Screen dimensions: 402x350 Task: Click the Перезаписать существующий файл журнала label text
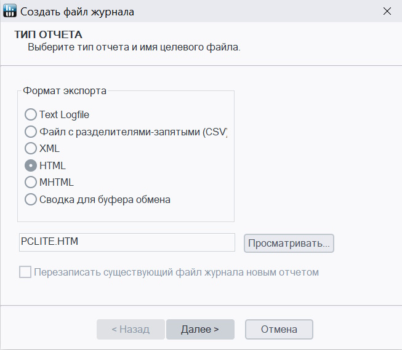point(177,272)
